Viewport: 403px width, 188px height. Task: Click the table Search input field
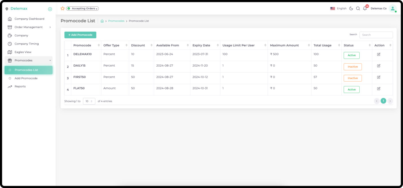[x=376, y=35]
